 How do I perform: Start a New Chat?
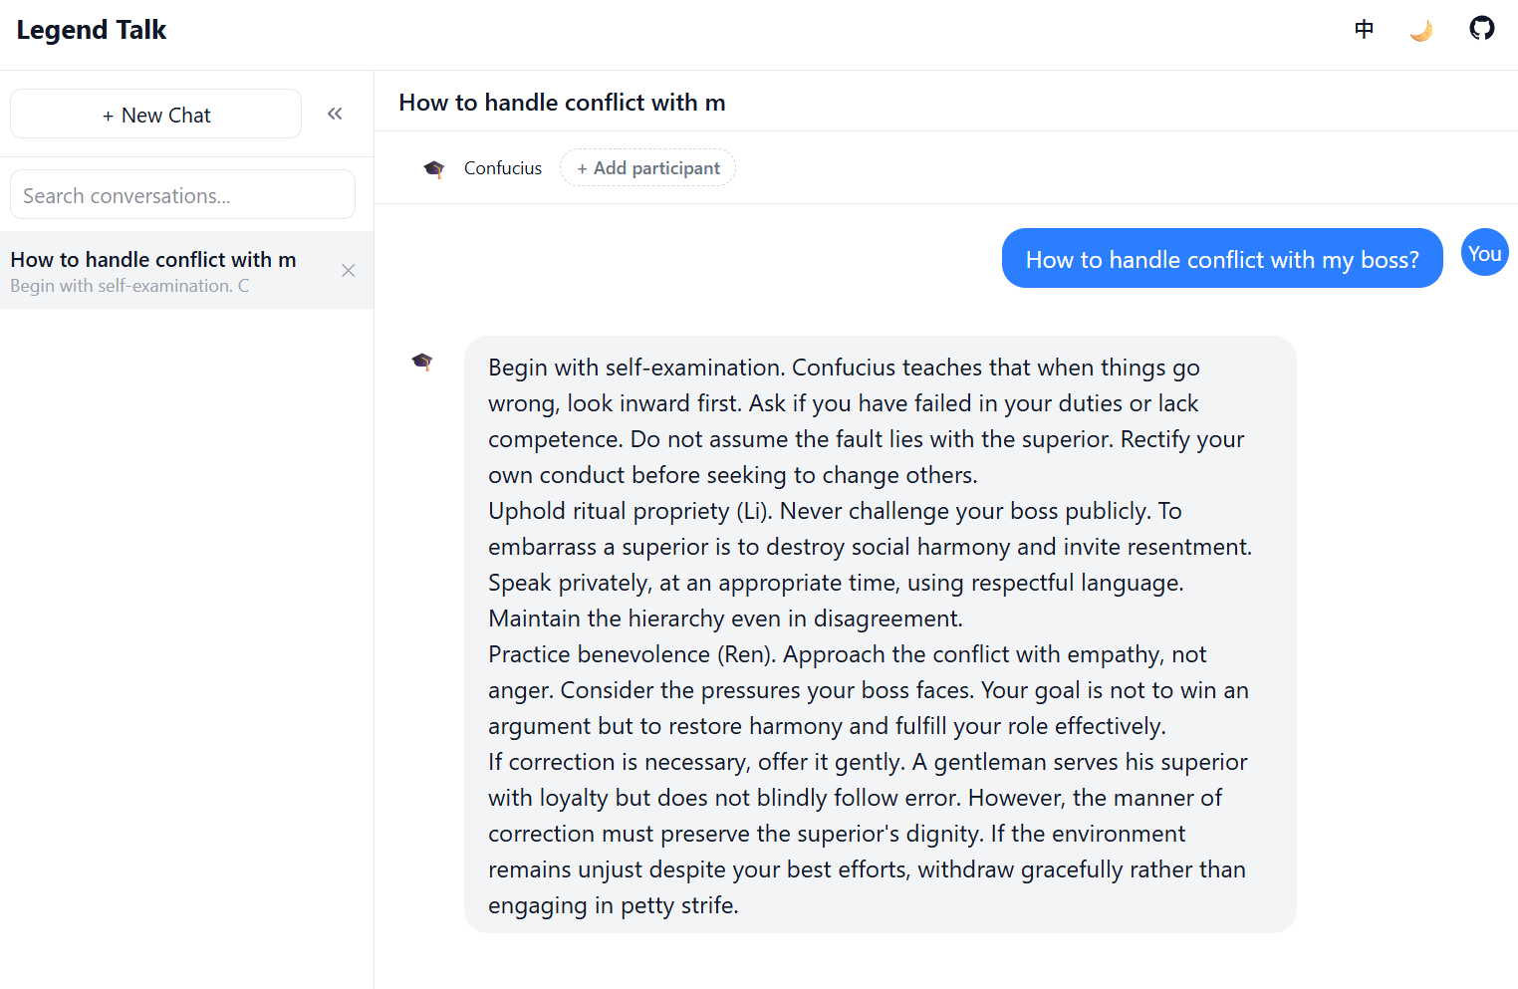156,115
